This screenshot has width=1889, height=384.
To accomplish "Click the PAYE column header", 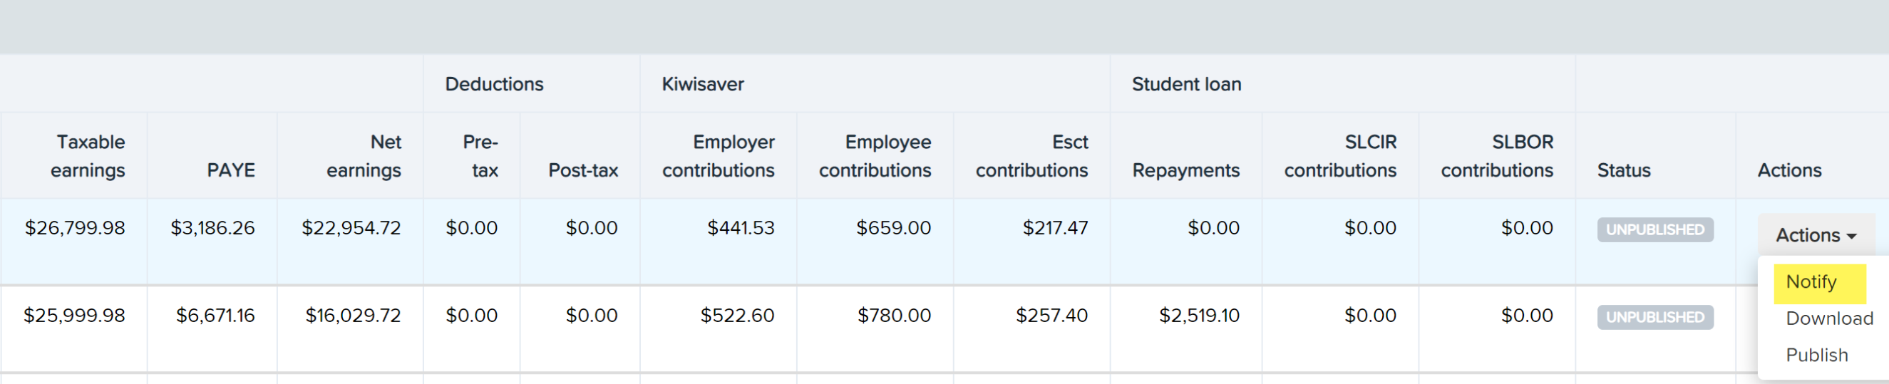I will tap(230, 170).
